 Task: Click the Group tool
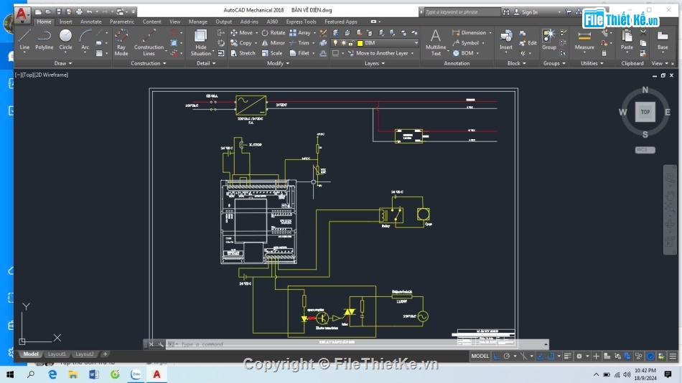tap(549, 39)
